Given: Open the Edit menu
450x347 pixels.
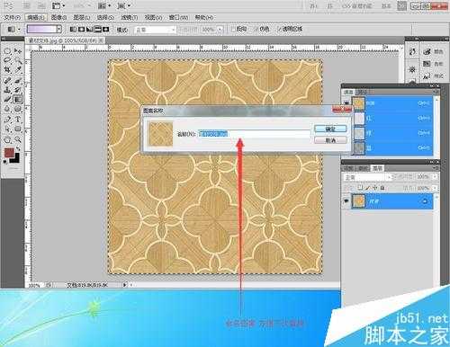Looking at the screenshot, I should pyautogui.click(x=35, y=18).
